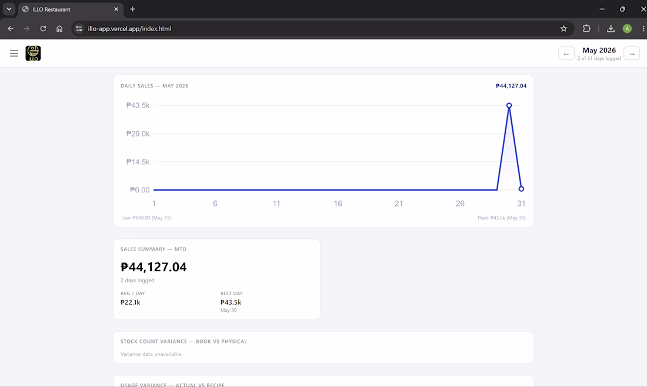Click the May 30 peak data point
647x387 pixels.
coord(509,105)
